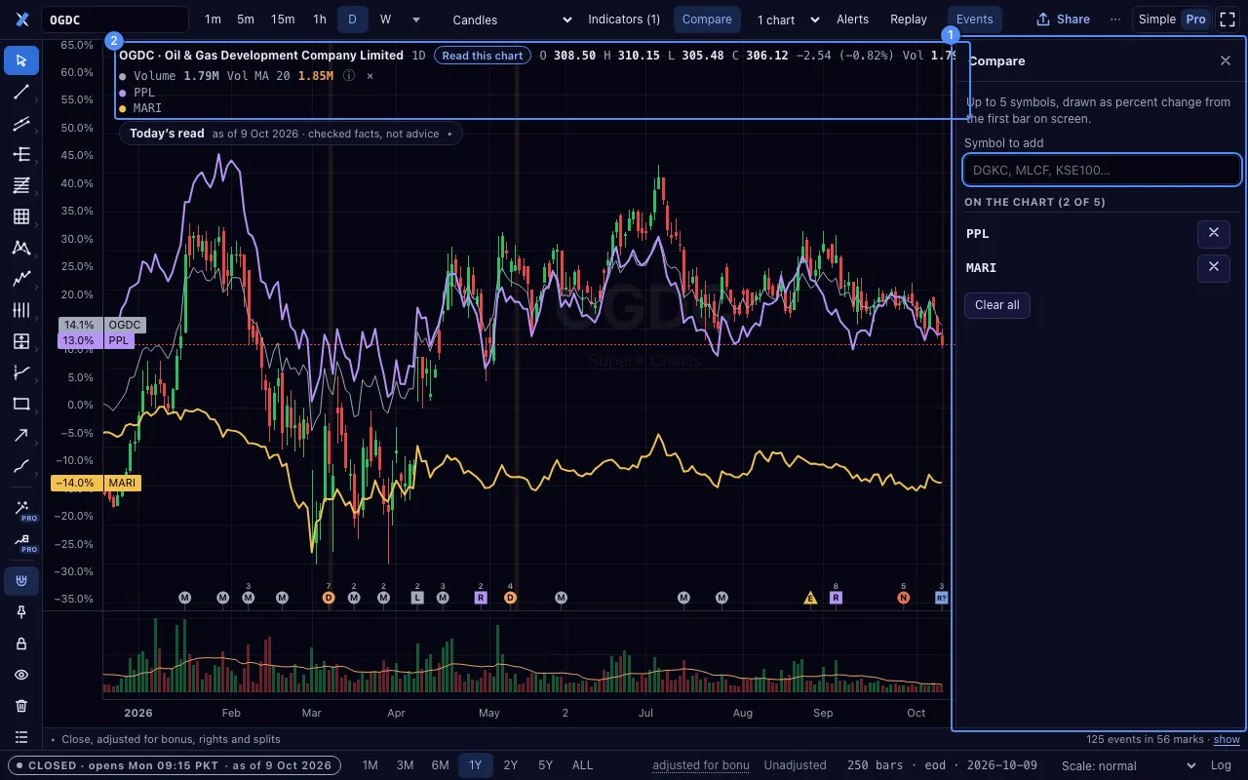Open the Share button
Screen dimensions: 1248x780
(1063, 19)
